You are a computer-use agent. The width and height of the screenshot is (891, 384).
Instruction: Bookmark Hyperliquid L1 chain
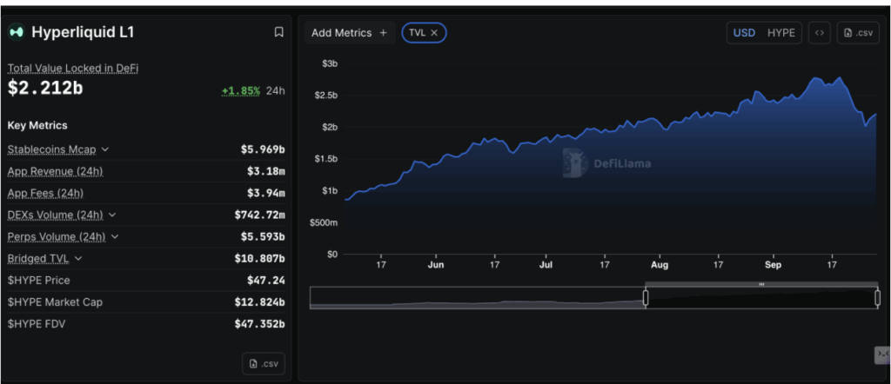pos(278,32)
